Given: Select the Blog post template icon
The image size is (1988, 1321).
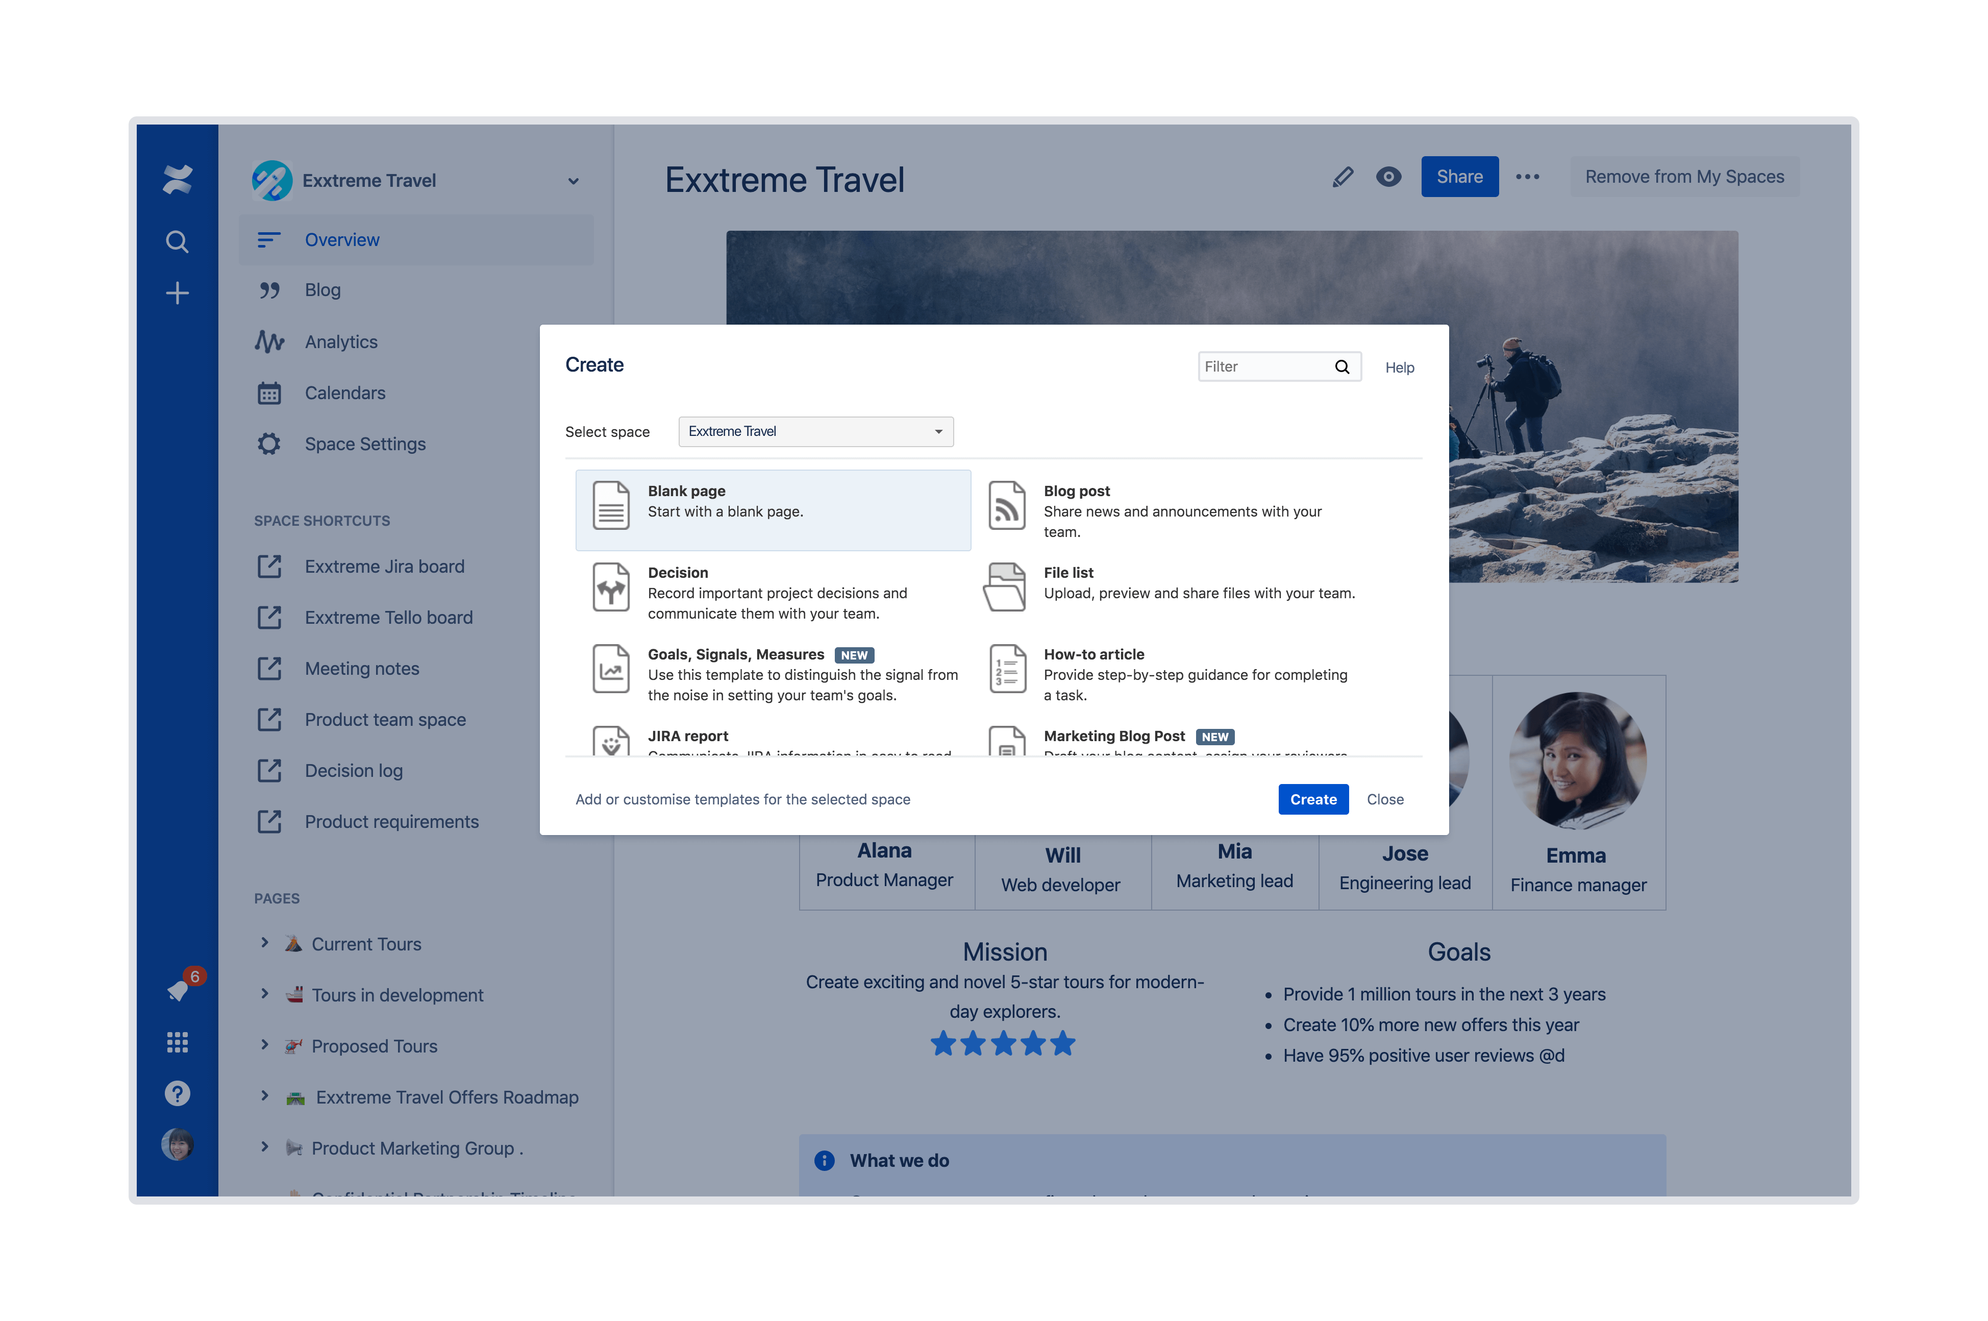Looking at the screenshot, I should coord(1006,505).
